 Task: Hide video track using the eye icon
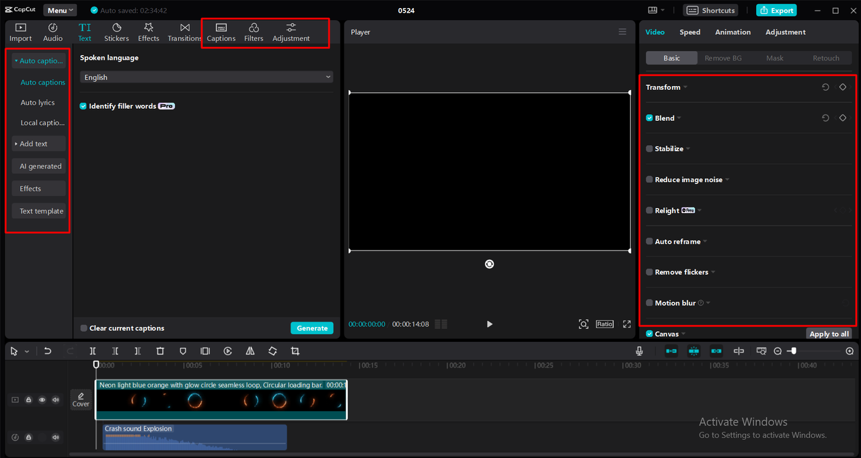point(42,400)
